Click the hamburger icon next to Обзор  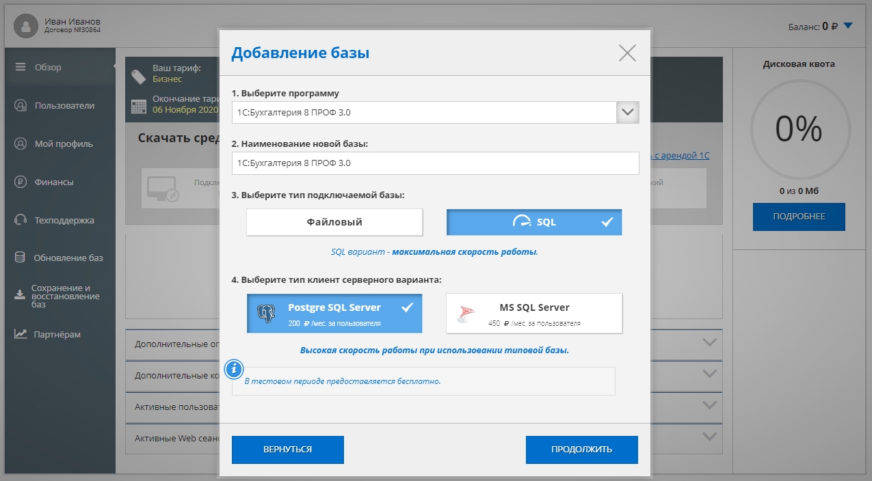point(21,67)
